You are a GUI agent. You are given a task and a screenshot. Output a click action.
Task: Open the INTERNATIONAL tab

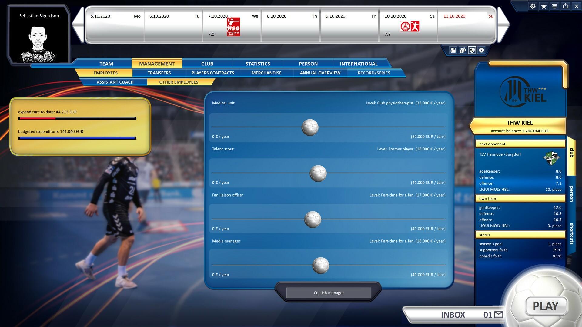pyautogui.click(x=359, y=64)
